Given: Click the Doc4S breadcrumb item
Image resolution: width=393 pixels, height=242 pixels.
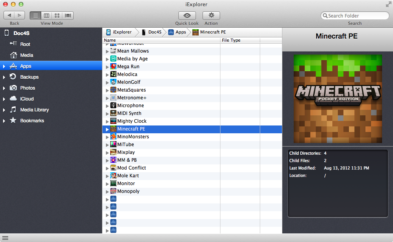Looking at the screenshot, I should coord(152,32).
